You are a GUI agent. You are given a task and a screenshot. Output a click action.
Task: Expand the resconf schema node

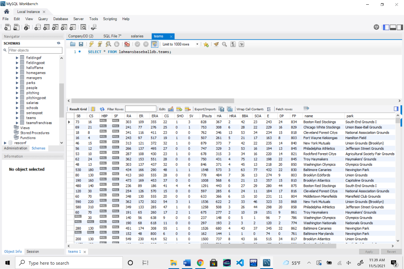5,143
